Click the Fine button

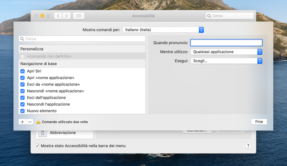(x=259, y=121)
